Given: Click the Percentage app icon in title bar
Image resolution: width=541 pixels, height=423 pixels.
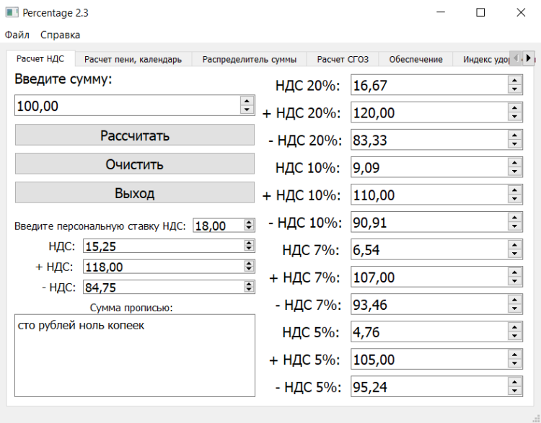Looking at the screenshot, I should tap(12, 12).
